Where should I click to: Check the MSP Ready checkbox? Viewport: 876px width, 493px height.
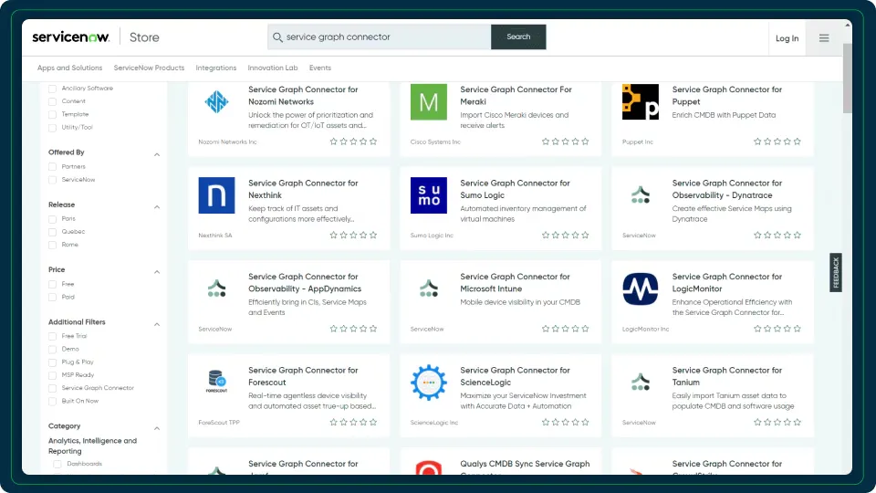(x=53, y=375)
